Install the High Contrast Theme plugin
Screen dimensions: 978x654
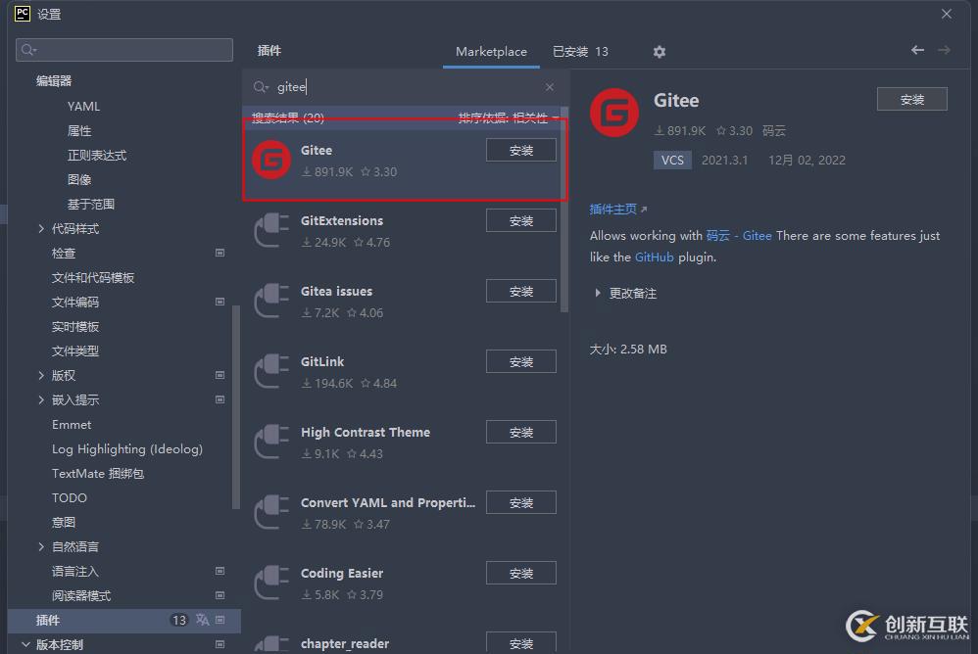click(x=520, y=432)
